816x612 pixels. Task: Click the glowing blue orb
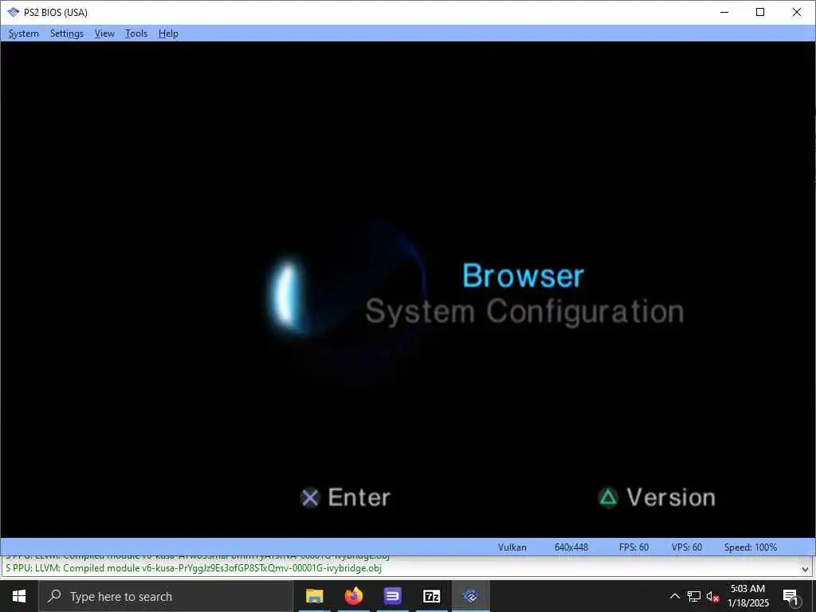287,294
